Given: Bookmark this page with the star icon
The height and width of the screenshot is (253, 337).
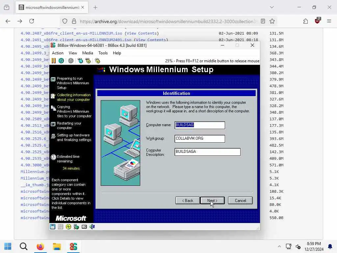Looking at the screenshot, I should [x=272, y=21].
